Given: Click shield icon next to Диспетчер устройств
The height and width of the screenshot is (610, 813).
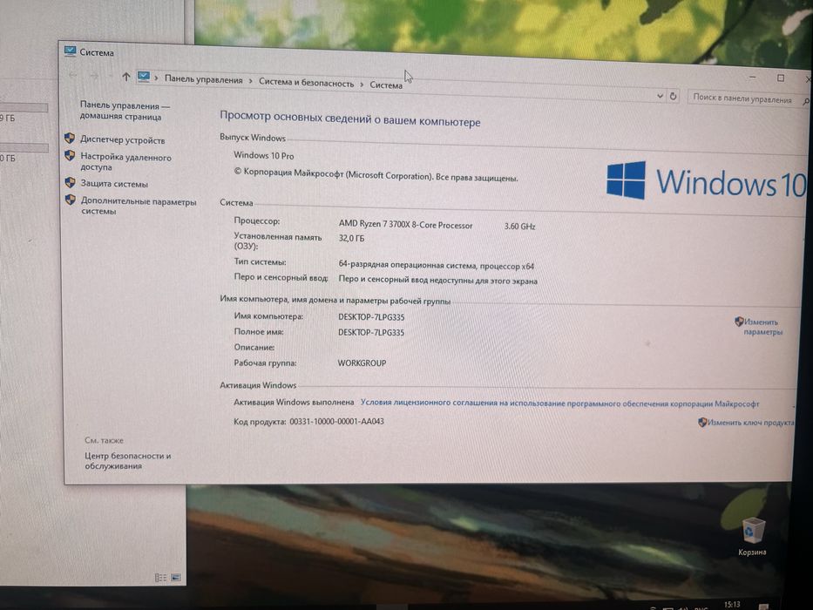Looking at the screenshot, I should click(70, 139).
